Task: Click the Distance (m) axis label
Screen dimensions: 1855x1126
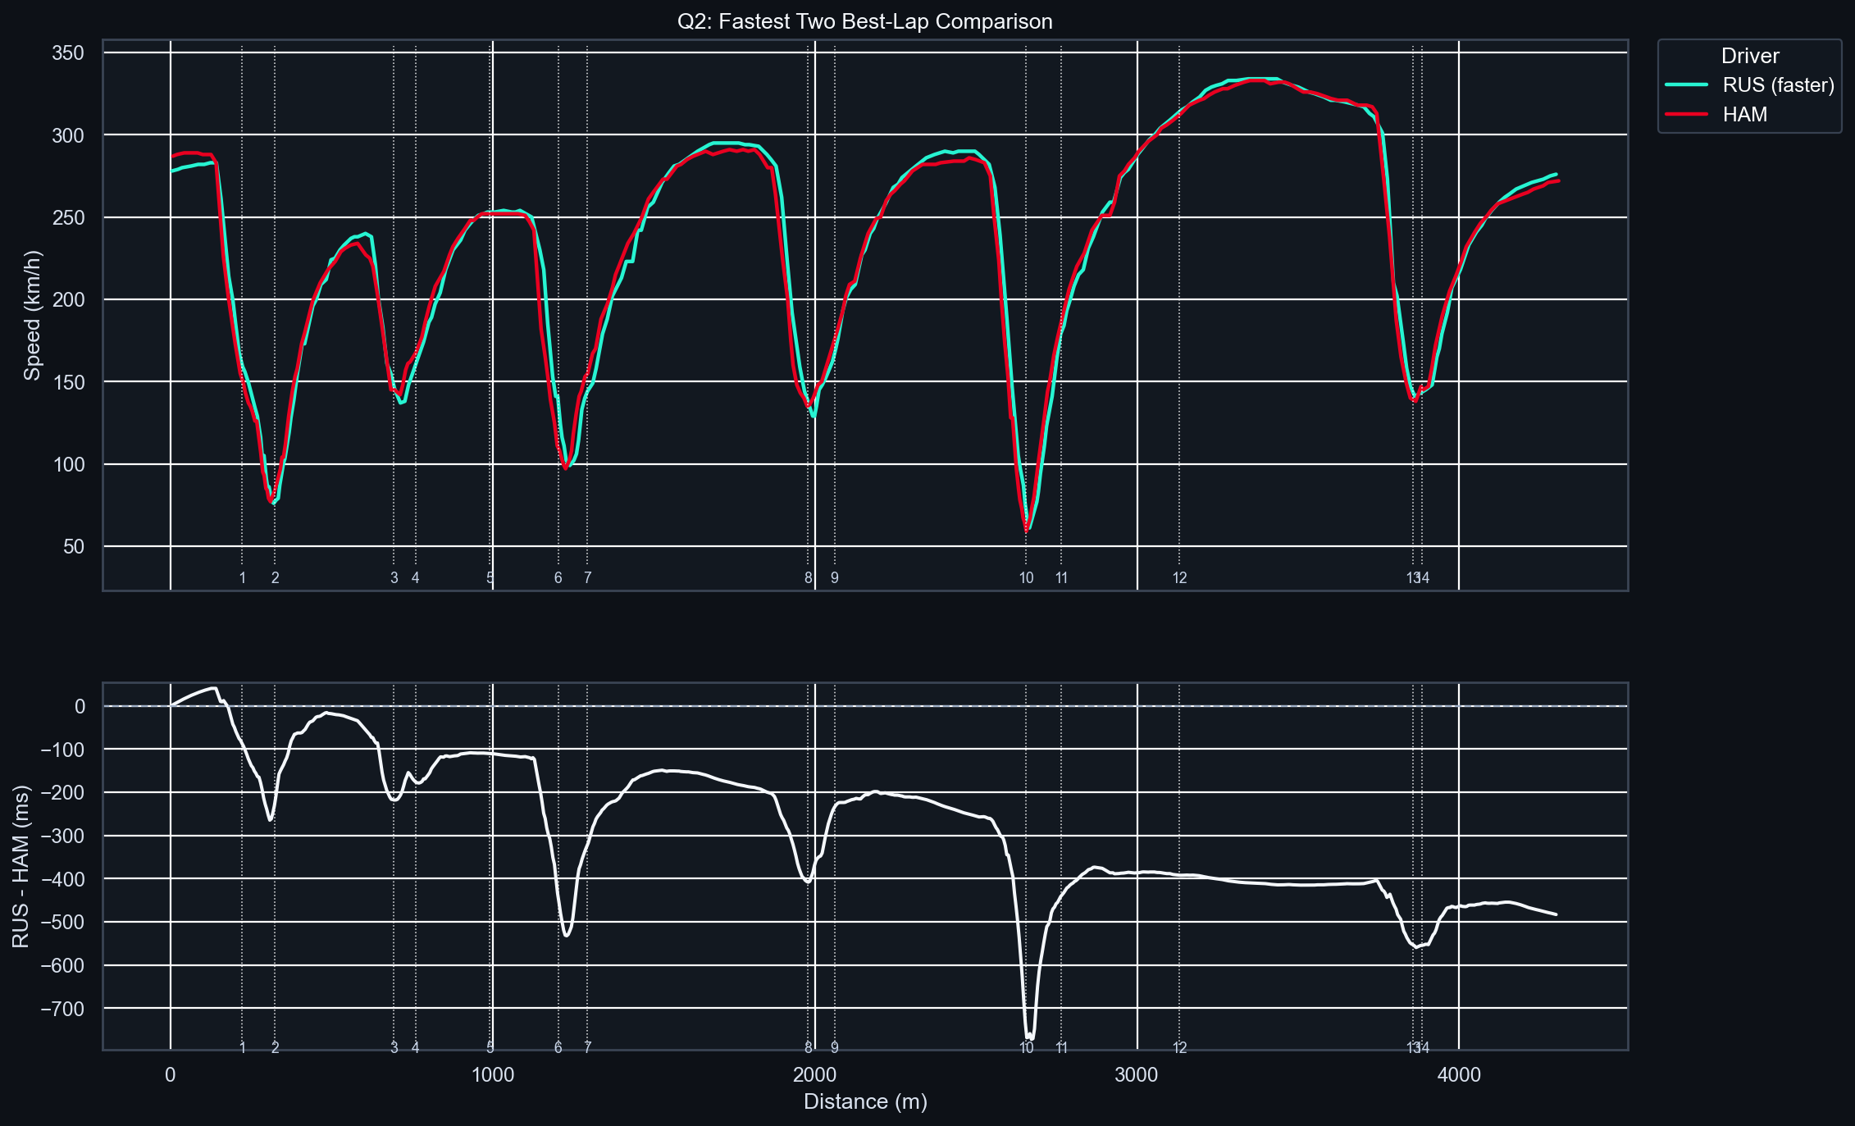Action: click(865, 1101)
